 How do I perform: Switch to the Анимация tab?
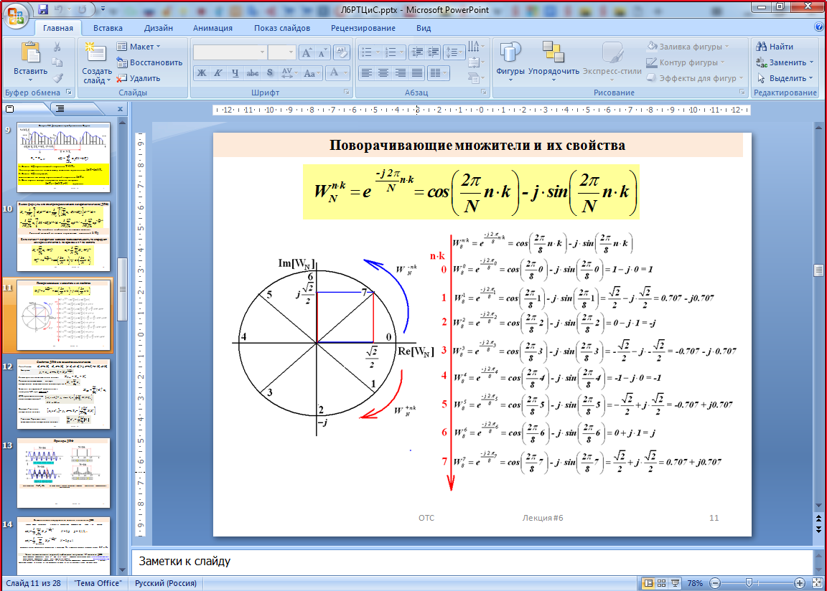click(x=212, y=28)
